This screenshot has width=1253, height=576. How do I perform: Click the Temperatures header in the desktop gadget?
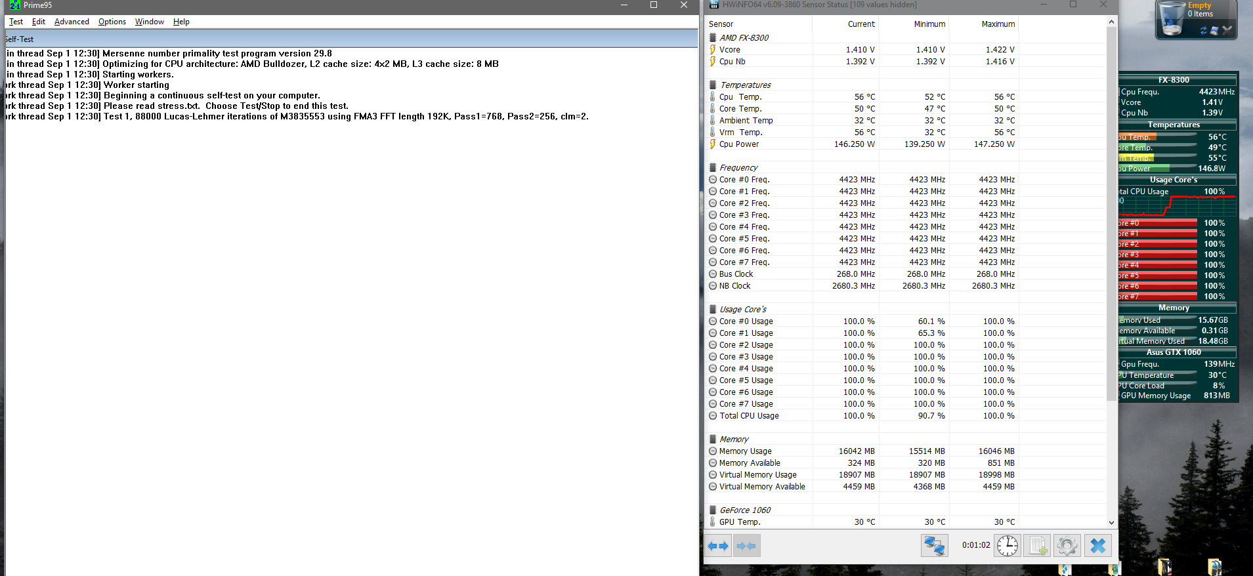[x=1174, y=125]
